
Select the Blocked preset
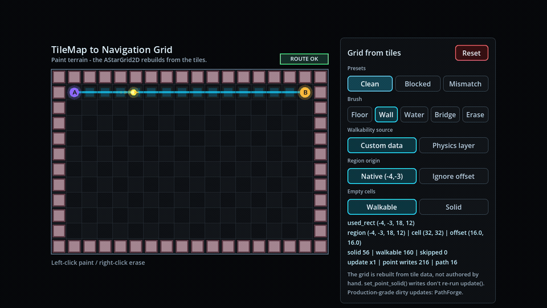418,84
